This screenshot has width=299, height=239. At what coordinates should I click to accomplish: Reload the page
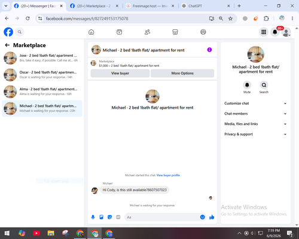tap(28, 19)
